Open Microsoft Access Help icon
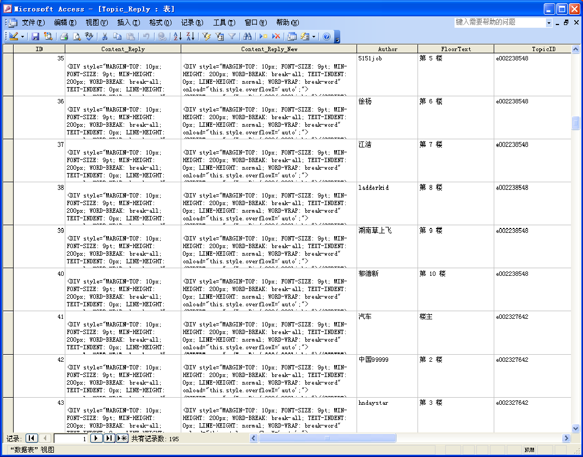The image size is (583, 457). (x=327, y=36)
